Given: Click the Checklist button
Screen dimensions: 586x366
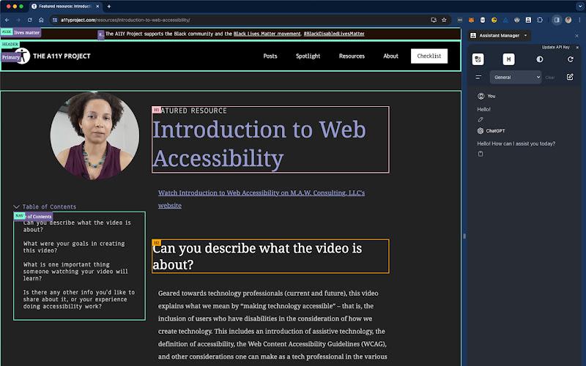Looking at the screenshot, I should [429, 56].
